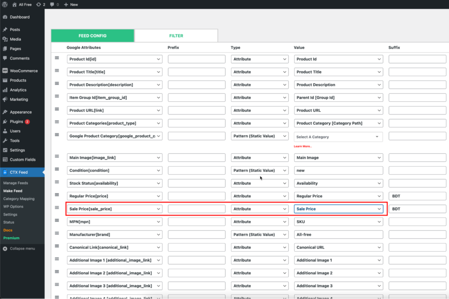
Task: Click Regular Price suffix field BDT
Action: (417, 196)
